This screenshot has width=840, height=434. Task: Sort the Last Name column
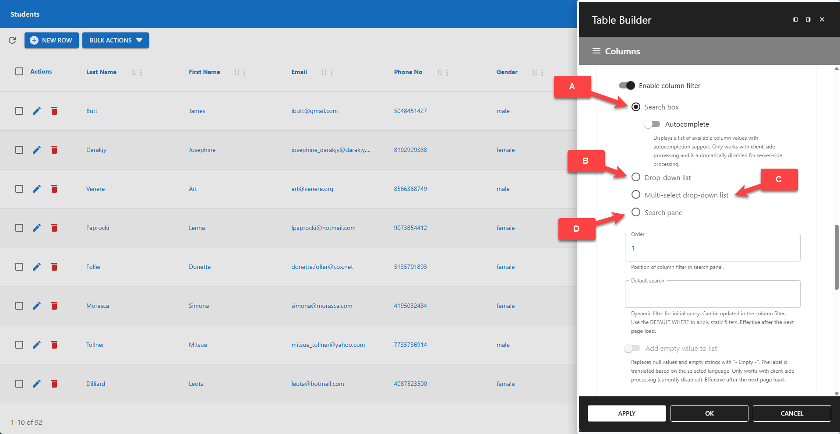(x=134, y=72)
